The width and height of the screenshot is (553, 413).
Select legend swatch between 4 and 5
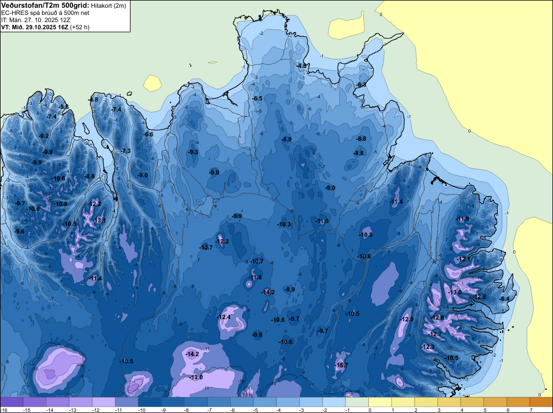tap(472, 402)
